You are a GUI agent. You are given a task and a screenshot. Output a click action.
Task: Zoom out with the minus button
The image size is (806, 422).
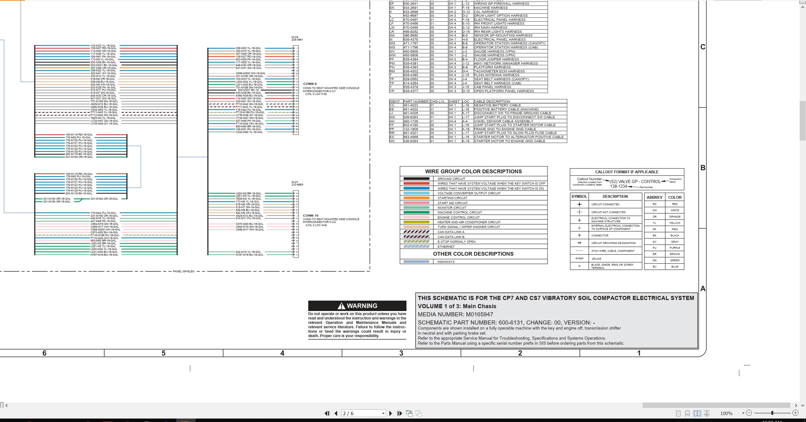749,413
